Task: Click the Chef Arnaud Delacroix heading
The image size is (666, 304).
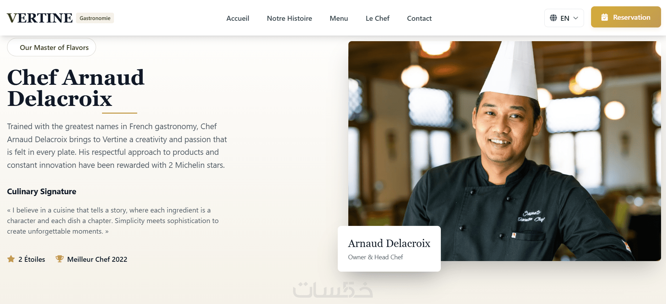Action: (x=76, y=88)
